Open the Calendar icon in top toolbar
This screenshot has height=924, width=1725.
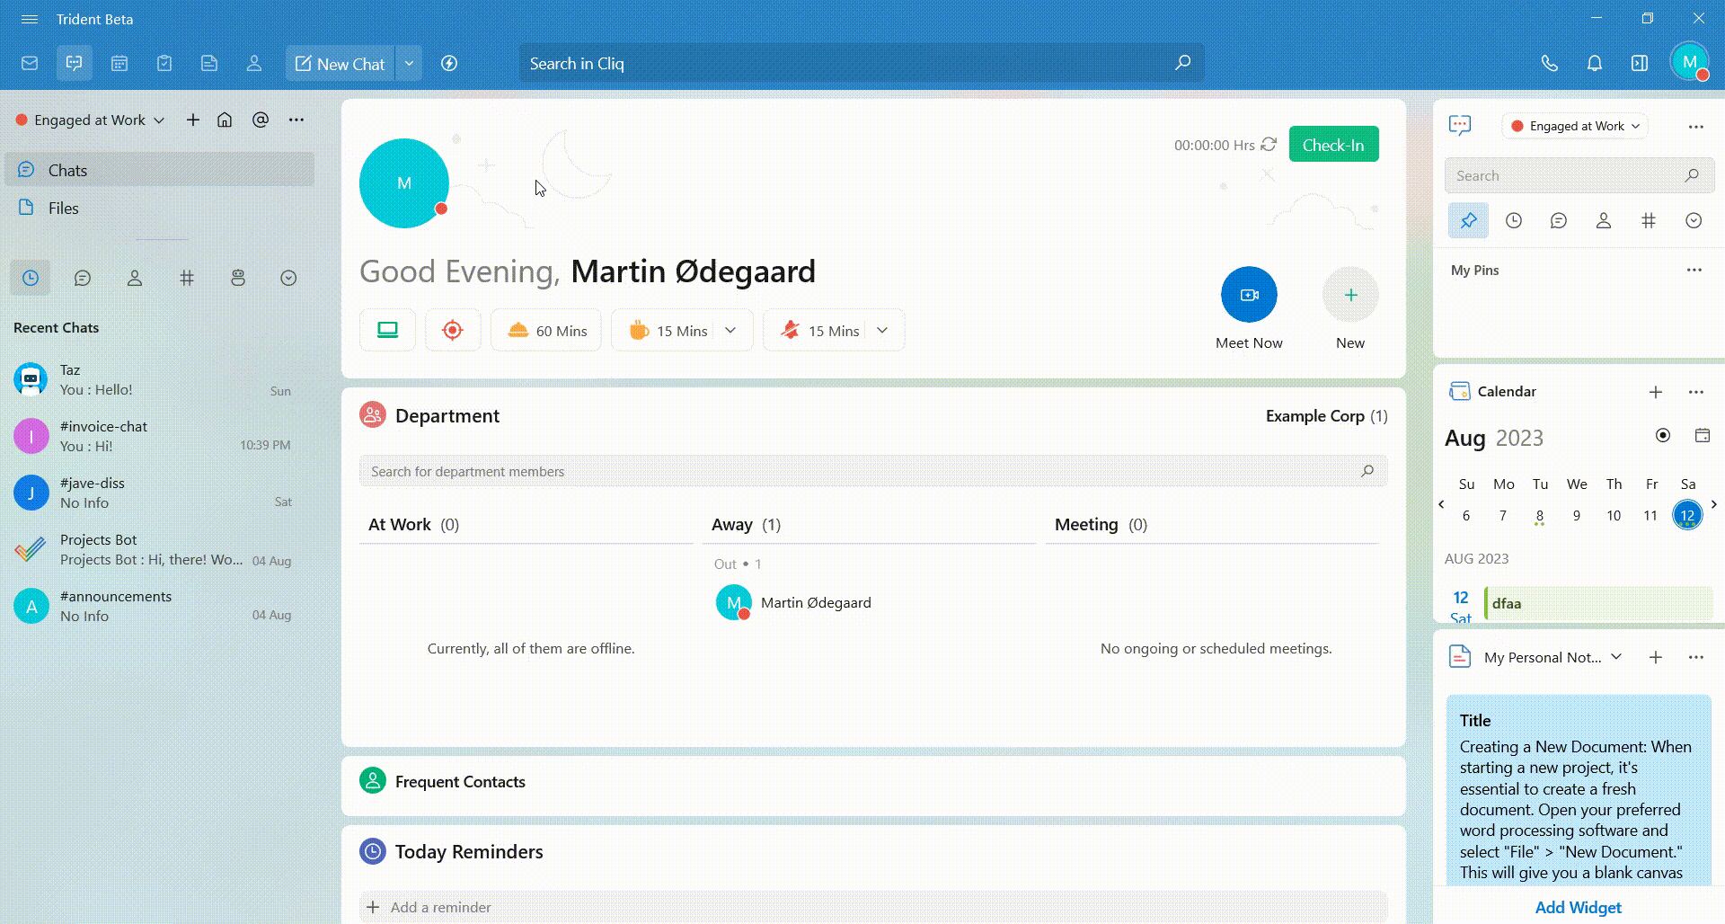click(119, 63)
